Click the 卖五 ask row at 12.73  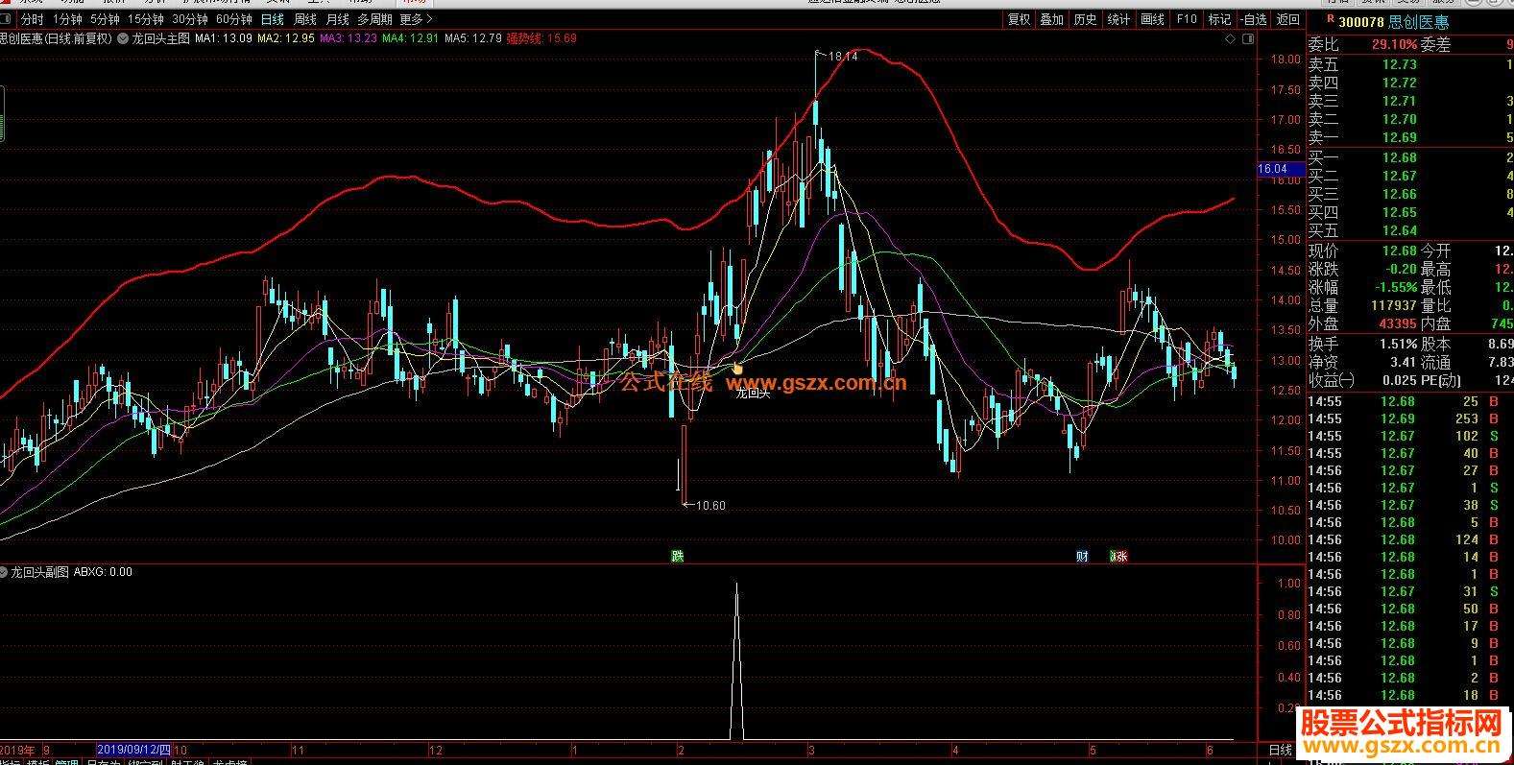[x=1409, y=64]
